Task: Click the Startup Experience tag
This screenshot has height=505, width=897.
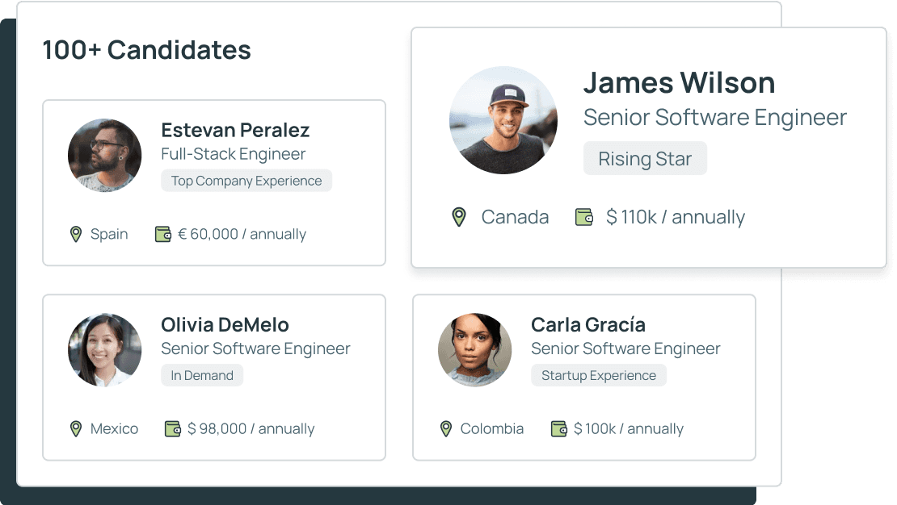Action: click(599, 375)
